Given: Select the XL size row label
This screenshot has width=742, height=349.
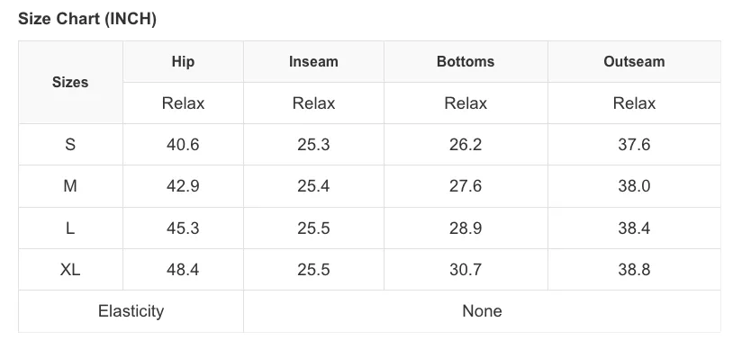Looking at the screenshot, I should pyautogui.click(x=70, y=270).
